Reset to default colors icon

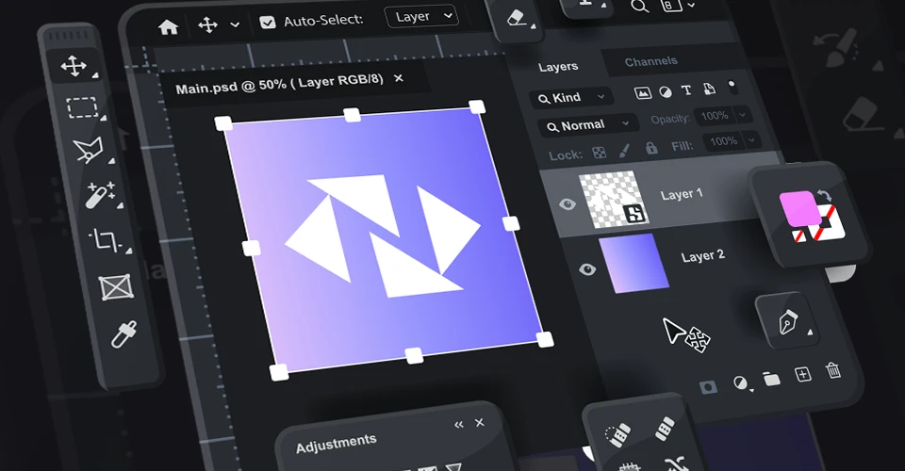[x=800, y=235]
